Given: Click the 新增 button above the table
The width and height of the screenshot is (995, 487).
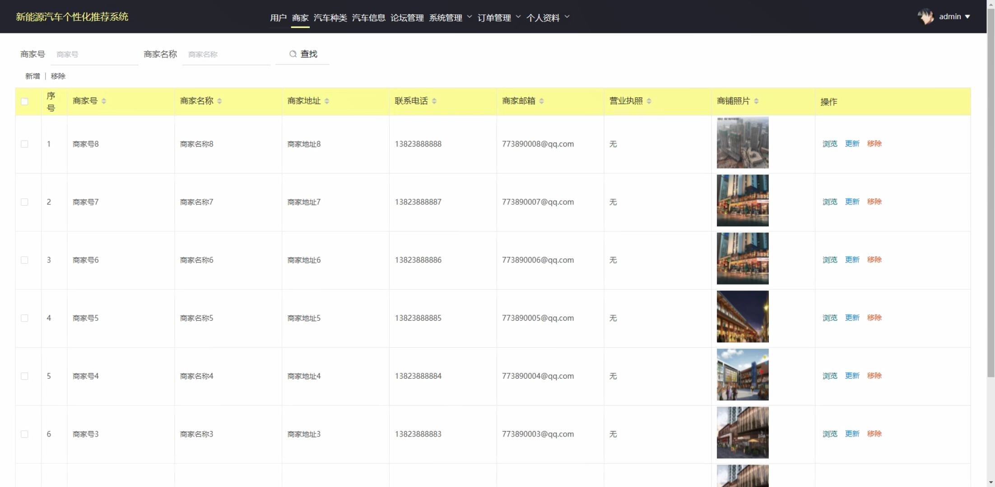Looking at the screenshot, I should [33, 76].
